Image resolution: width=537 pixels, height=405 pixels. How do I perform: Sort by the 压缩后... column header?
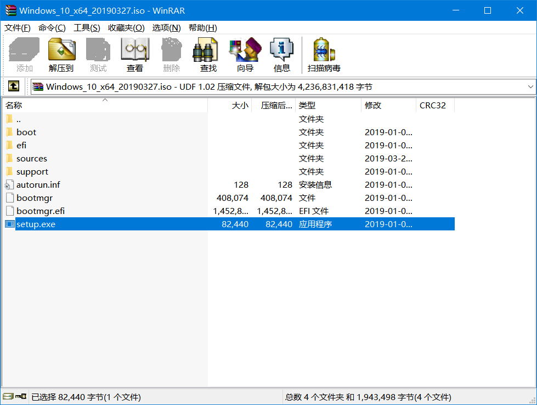(x=273, y=105)
